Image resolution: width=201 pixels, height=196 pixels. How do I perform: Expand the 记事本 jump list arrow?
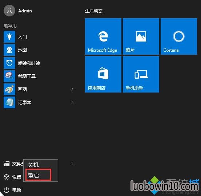72,102
